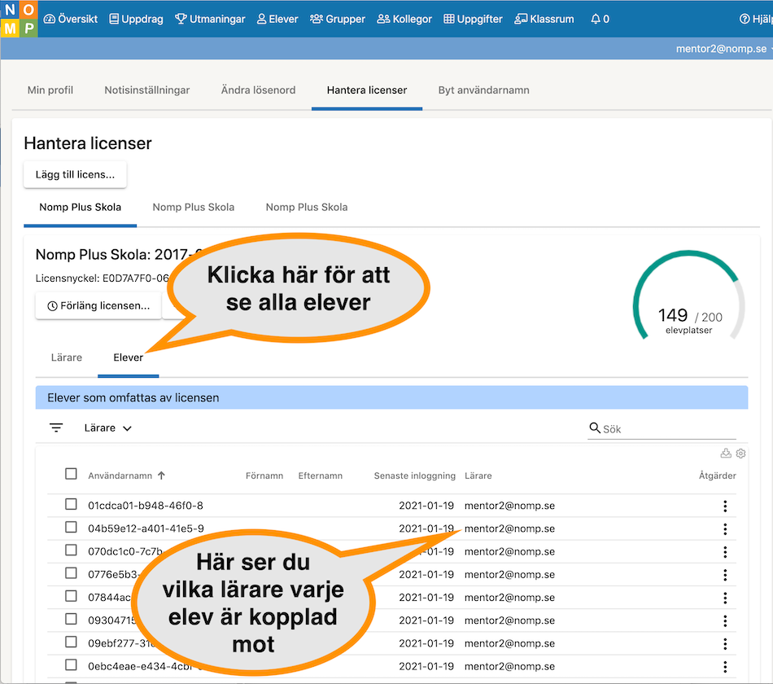Sort by Lärare column header
This screenshot has width=773, height=684.
(478, 476)
